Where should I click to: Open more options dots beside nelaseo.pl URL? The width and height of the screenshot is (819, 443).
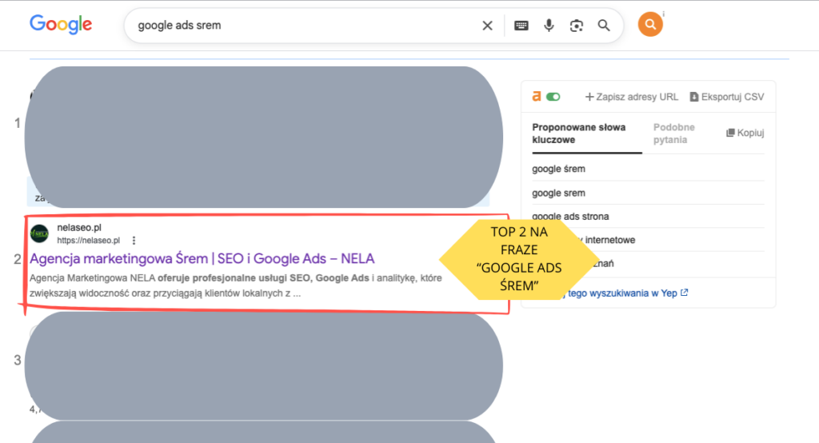coord(134,241)
